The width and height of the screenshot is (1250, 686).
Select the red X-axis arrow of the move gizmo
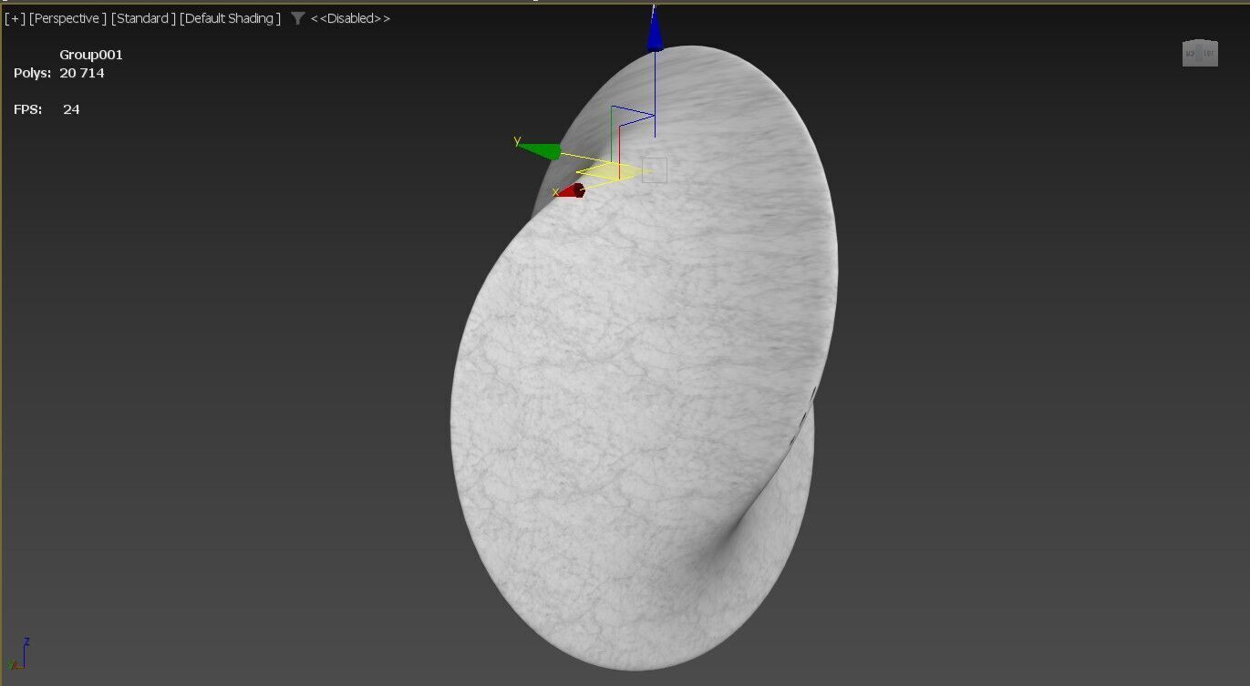571,190
